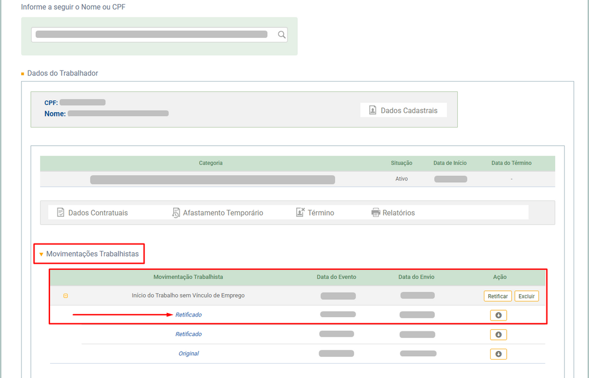Click the Data do Evento column header

click(x=336, y=277)
